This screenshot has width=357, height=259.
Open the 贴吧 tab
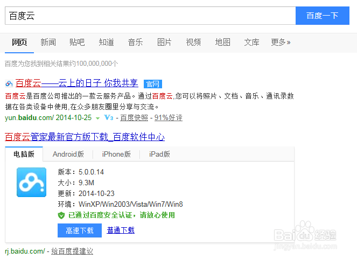[x=77, y=43]
